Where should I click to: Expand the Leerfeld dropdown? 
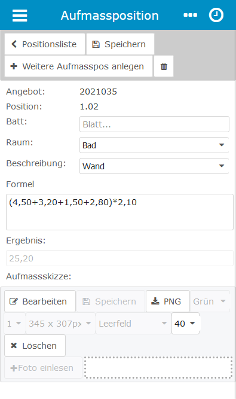point(133,324)
